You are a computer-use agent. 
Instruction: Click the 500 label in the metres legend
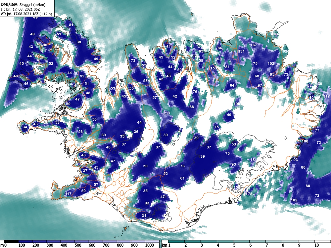pyautogui.click(x=78, y=245)
